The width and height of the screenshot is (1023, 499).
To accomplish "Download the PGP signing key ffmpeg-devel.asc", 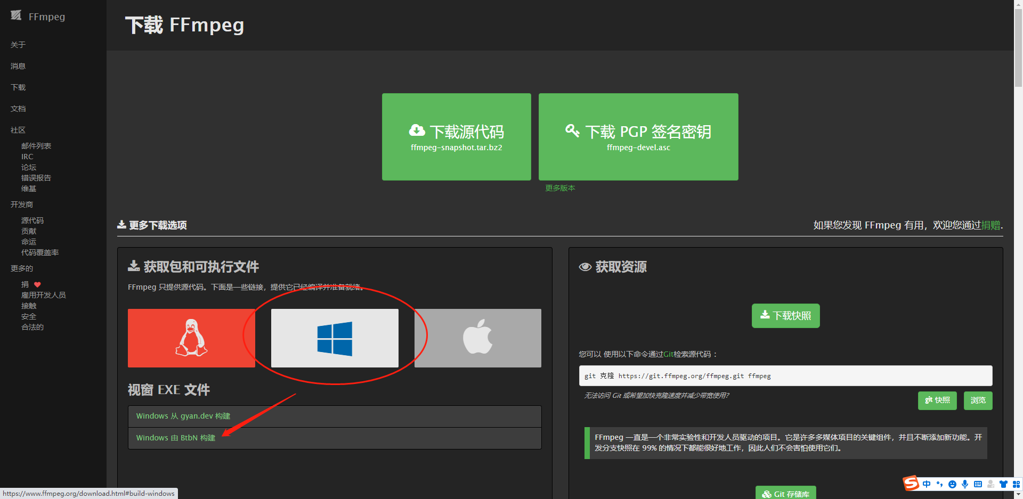I will pyautogui.click(x=638, y=137).
